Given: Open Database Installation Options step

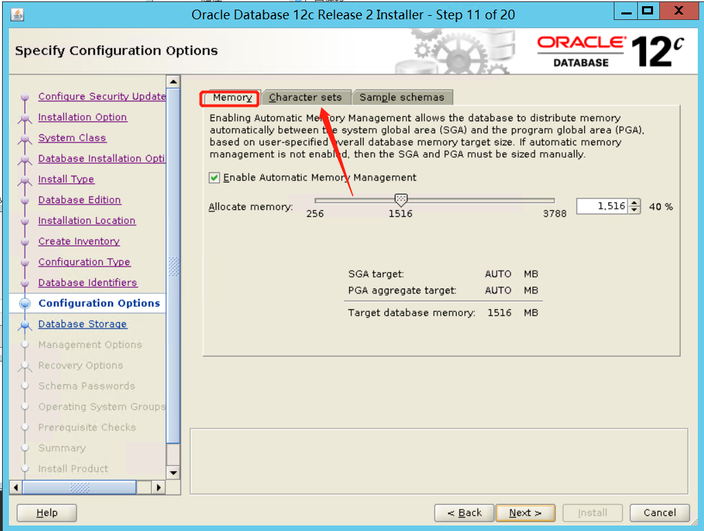Looking at the screenshot, I should (x=102, y=158).
